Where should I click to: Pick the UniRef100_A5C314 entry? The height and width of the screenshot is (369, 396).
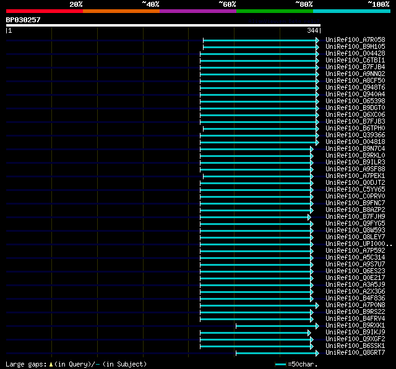pyautogui.click(x=355, y=258)
